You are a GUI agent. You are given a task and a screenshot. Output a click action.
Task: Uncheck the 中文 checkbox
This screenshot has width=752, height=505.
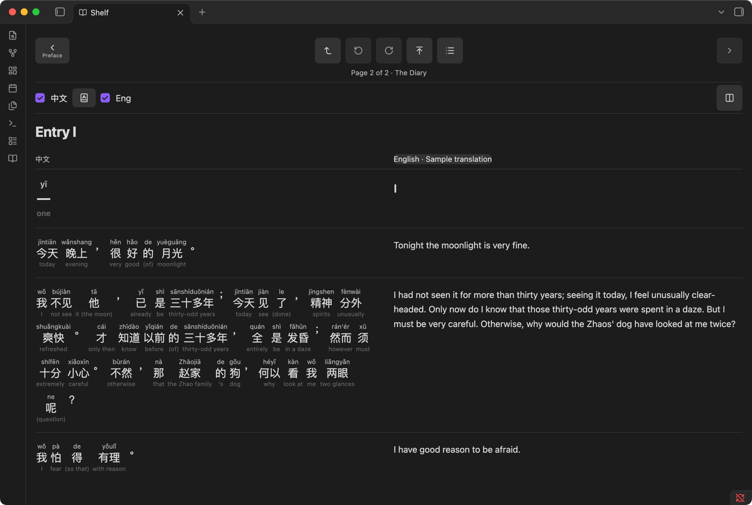(x=40, y=98)
